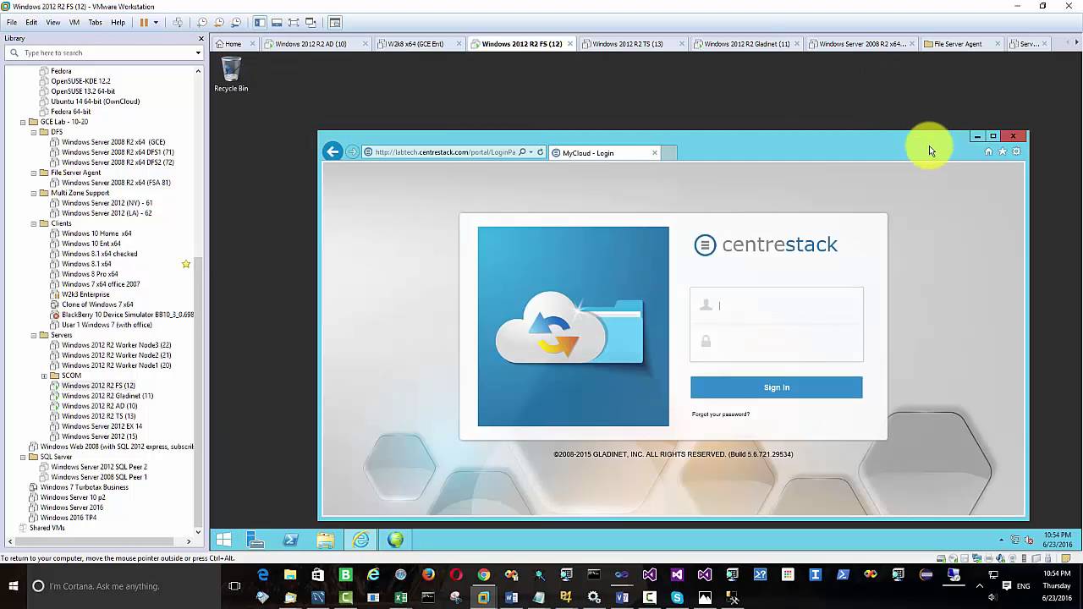Collapse the File Server Agent folder

tap(34, 173)
